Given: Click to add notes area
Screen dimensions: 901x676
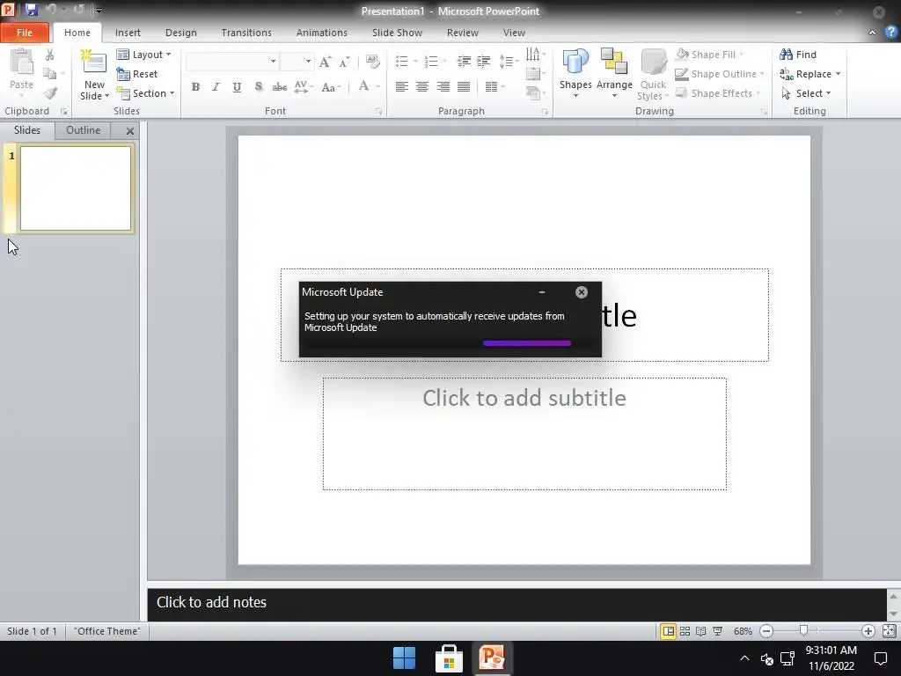Looking at the screenshot, I should [517, 602].
